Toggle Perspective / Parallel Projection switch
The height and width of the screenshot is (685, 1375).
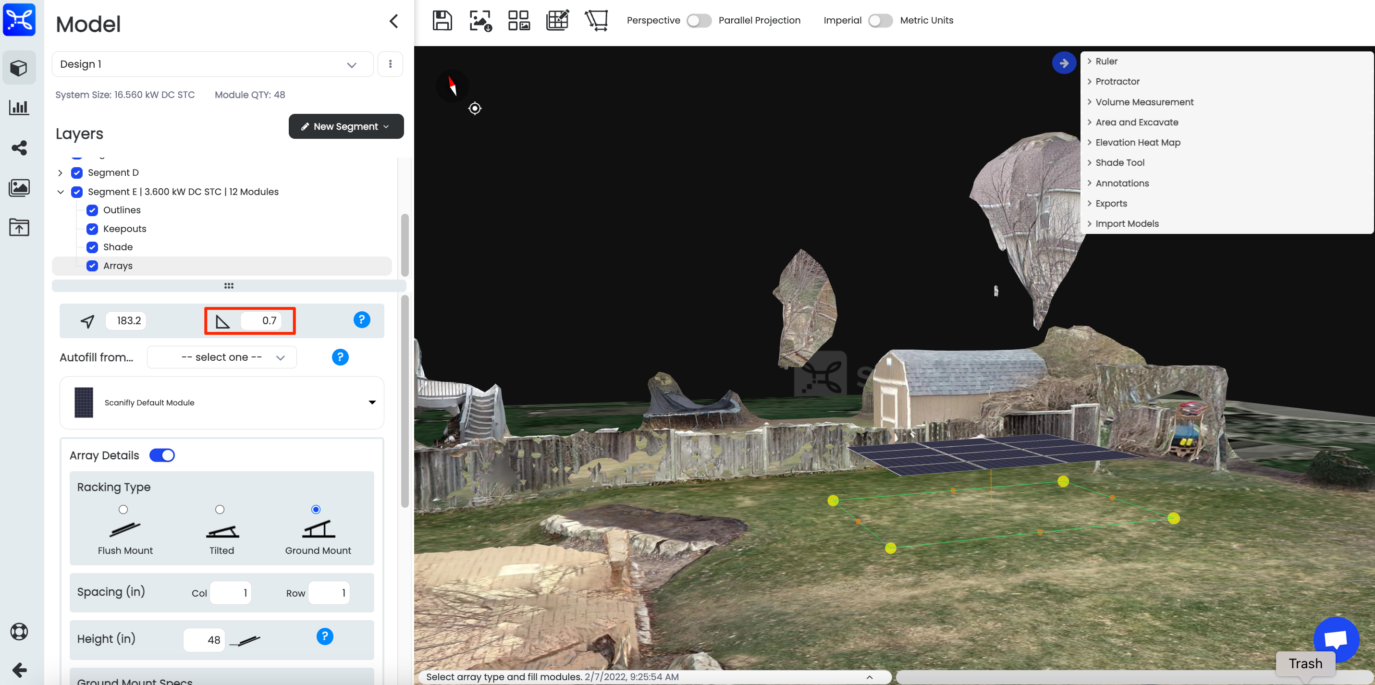(x=699, y=20)
